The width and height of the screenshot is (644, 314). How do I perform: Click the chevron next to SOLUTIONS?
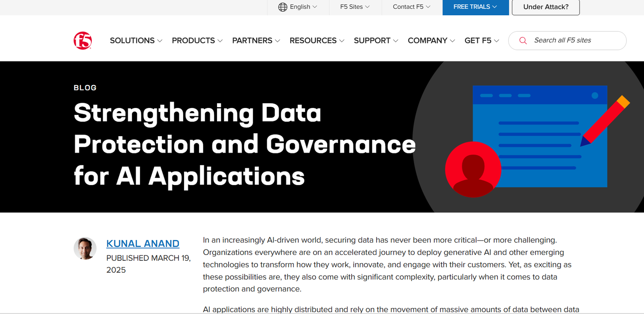click(160, 41)
